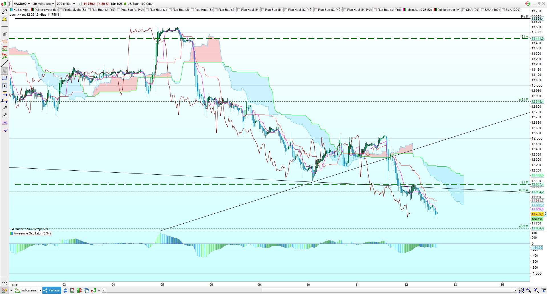Toggle the SMA (200) indicator checkbox
This screenshot has width=547, height=294.
coord(511,10)
